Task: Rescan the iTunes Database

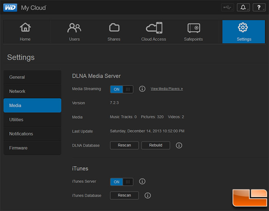Action: click(125, 195)
